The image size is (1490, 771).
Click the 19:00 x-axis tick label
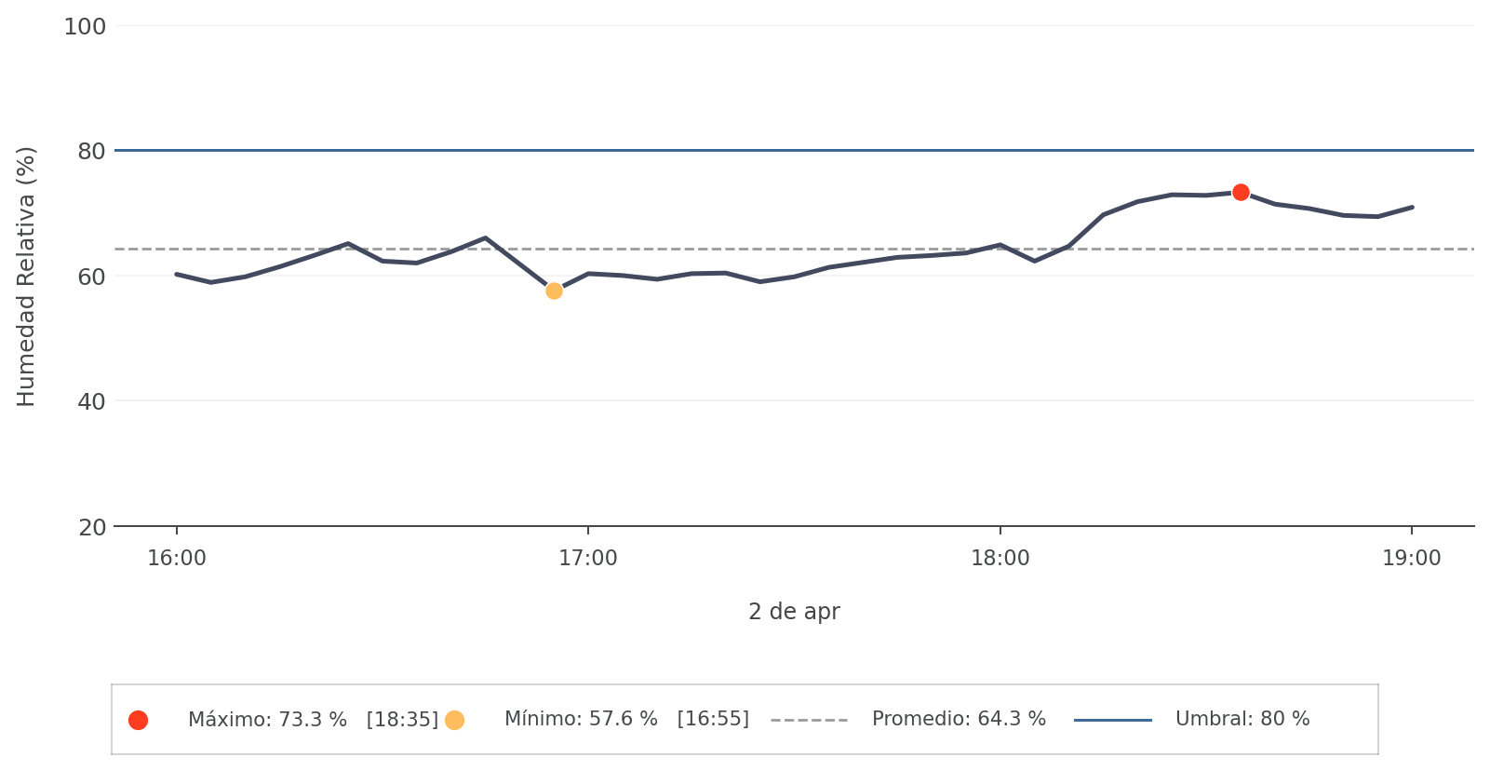[x=1412, y=559]
